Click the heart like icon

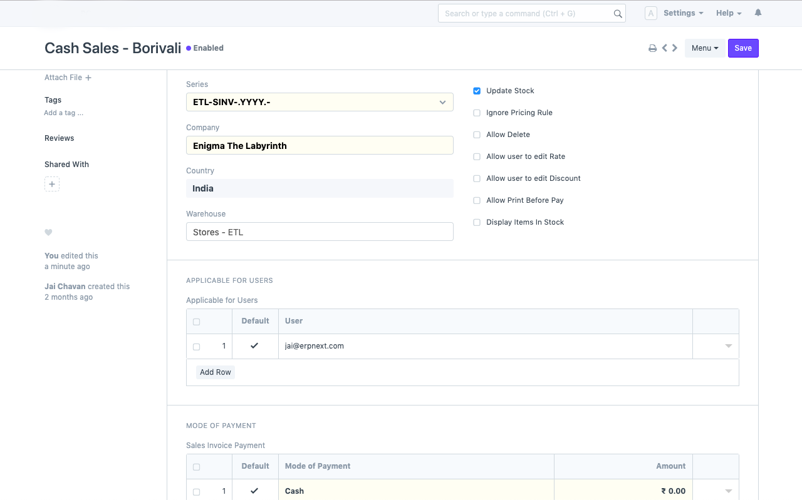pyautogui.click(x=48, y=233)
